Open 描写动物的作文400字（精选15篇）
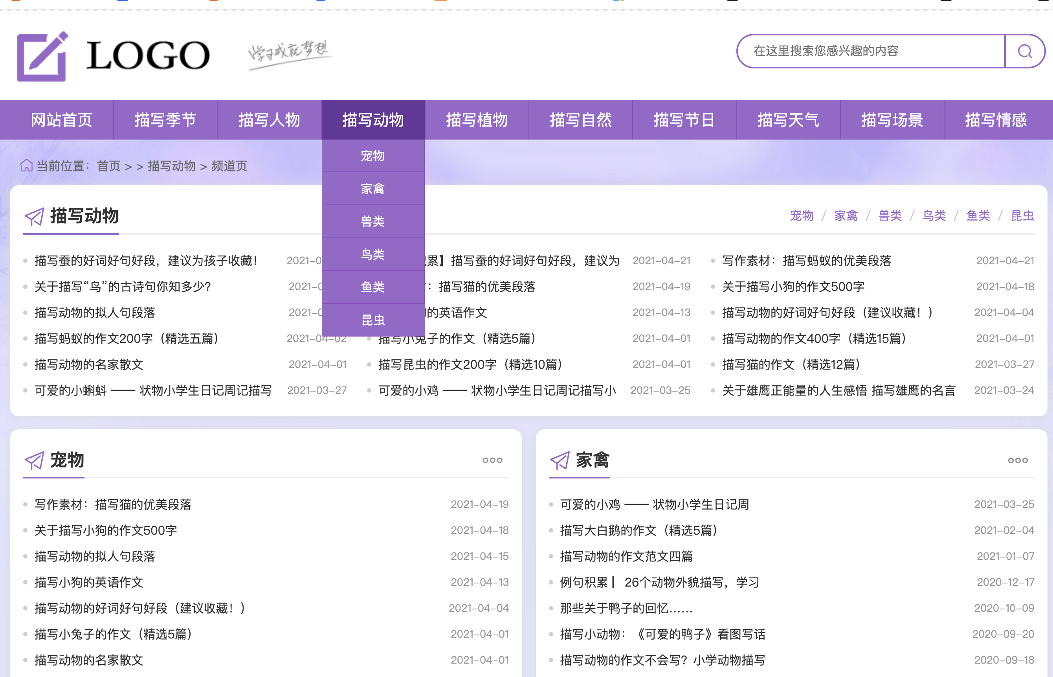The height and width of the screenshot is (677, 1053). click(x=815, y=338)
